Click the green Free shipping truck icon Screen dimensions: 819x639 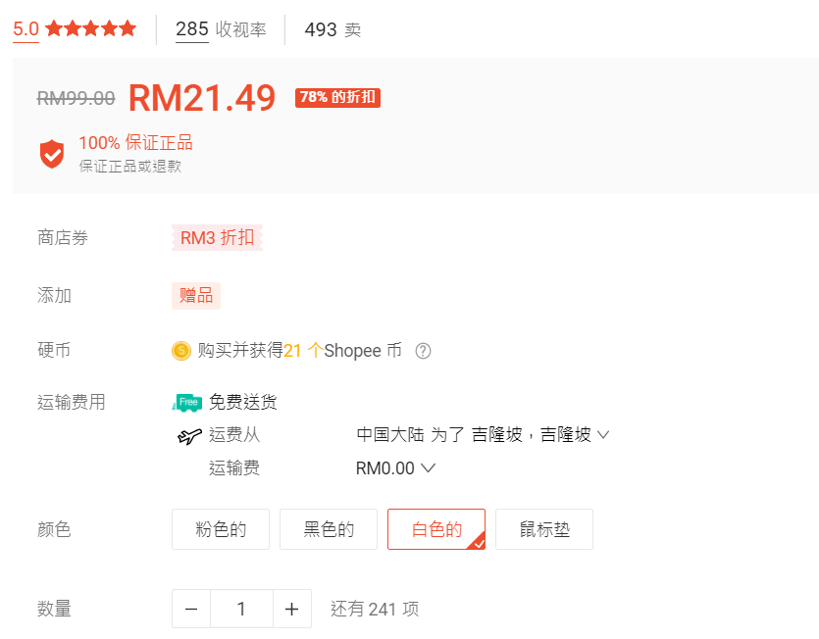(187, 403)
